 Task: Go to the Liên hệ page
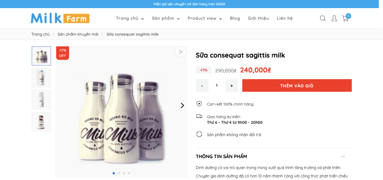pos(285,18)
